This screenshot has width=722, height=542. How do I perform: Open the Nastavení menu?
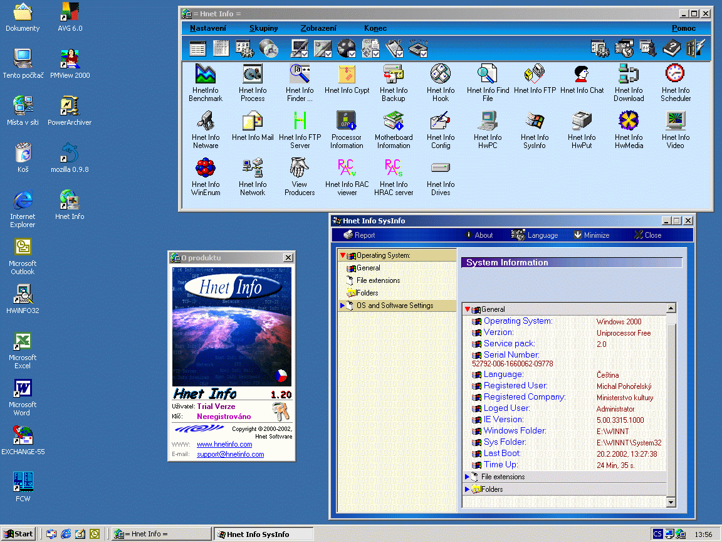click(x=208, y=28)
